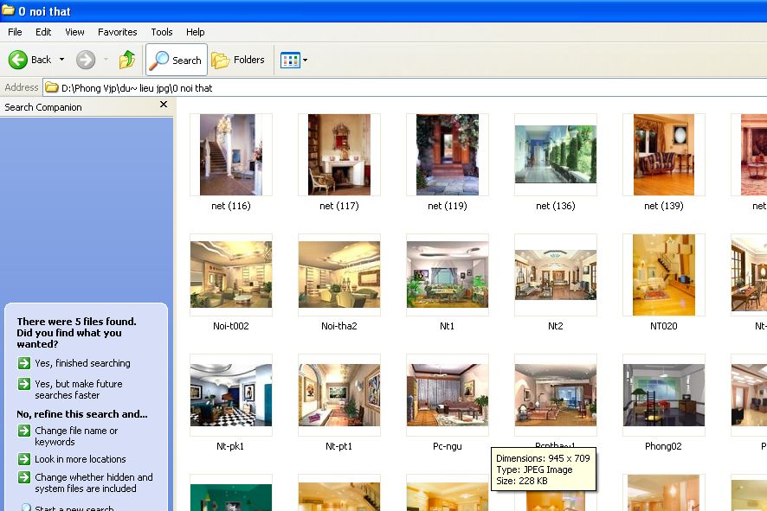Screen dimensions: 767x511
Task: Select the Nt-pt1 thumbnail
Action: coord(339,395)
